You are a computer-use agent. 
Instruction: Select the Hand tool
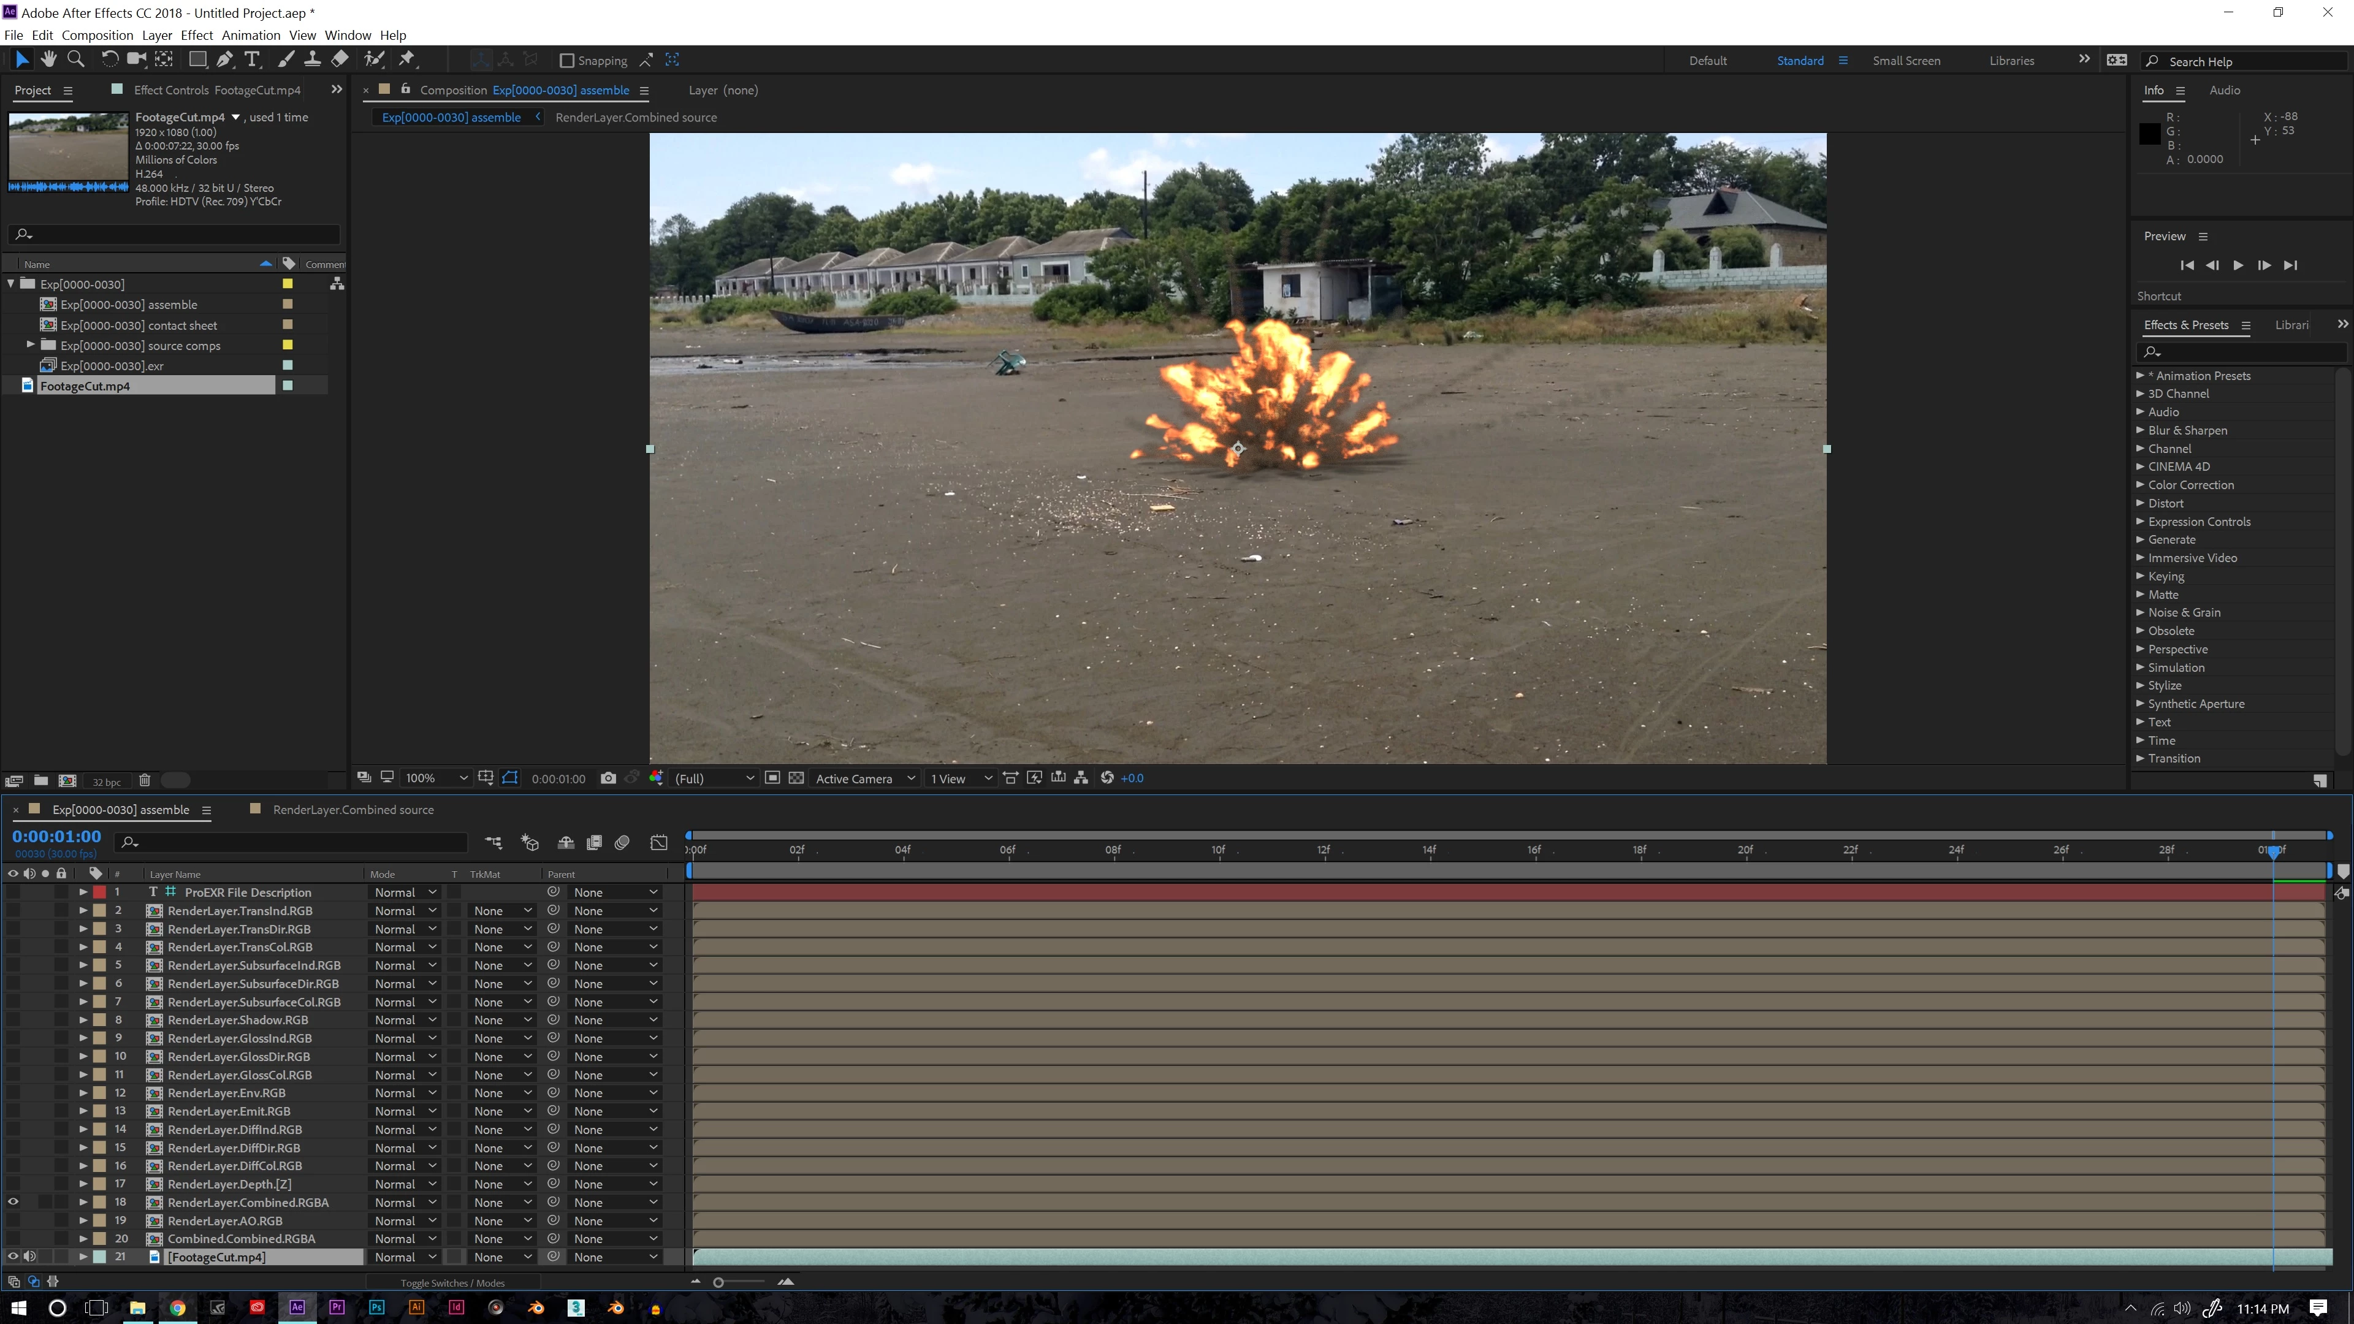click(x=48, y=59)
